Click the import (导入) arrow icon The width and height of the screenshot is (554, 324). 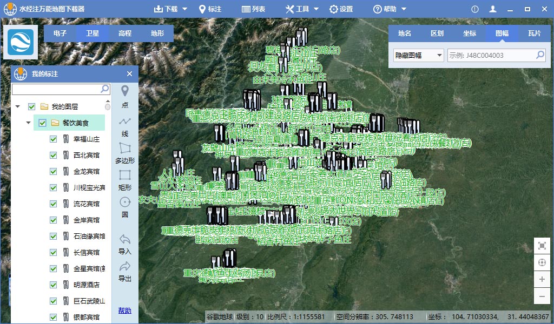pos(125,239)
